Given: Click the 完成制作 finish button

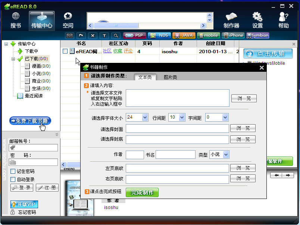Looking at the screenshot, I should pyautogui.click(x=142, y=192).
